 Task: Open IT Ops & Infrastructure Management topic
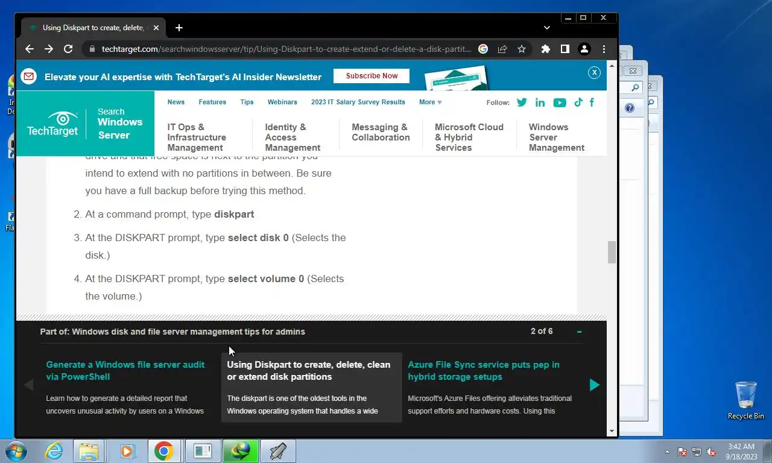(x=197, y=137)
